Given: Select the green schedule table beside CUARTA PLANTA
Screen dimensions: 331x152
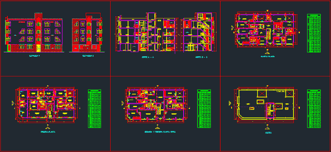Looking at the screenshot, I should pyautogui.click(x=314, y=33).
